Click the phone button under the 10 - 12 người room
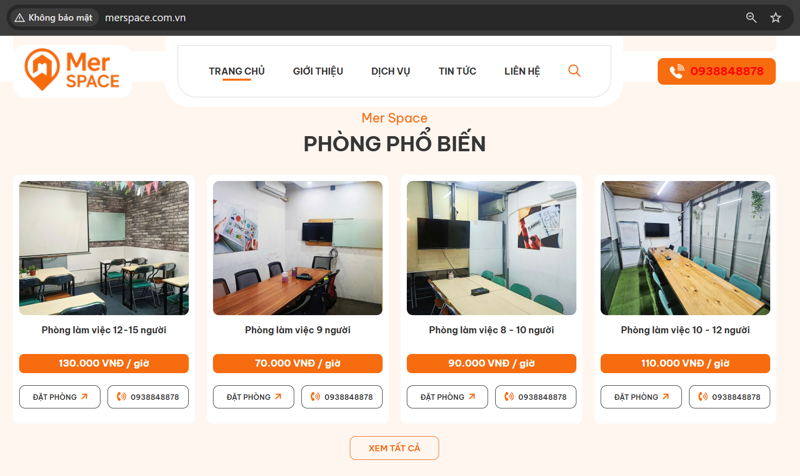Viewport: 800px width, 476px height. pos(729,397)
